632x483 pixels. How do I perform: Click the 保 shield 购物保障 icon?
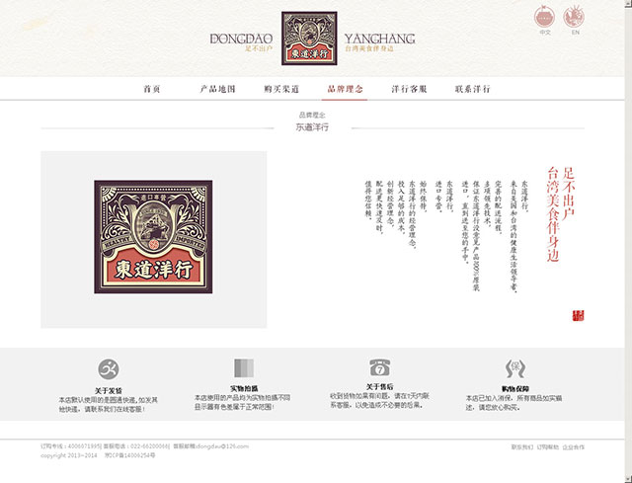click(x=515, y=368)
